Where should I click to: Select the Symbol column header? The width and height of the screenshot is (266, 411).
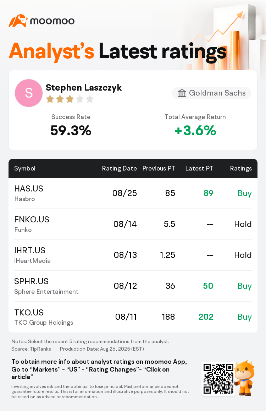[x=24, y=168]
